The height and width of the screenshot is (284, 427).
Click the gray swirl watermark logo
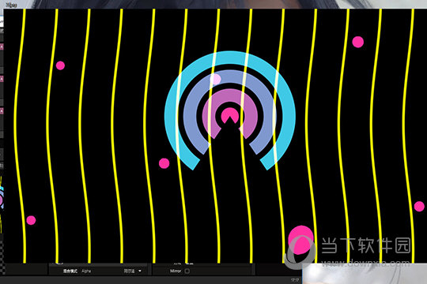coord(300,252)
